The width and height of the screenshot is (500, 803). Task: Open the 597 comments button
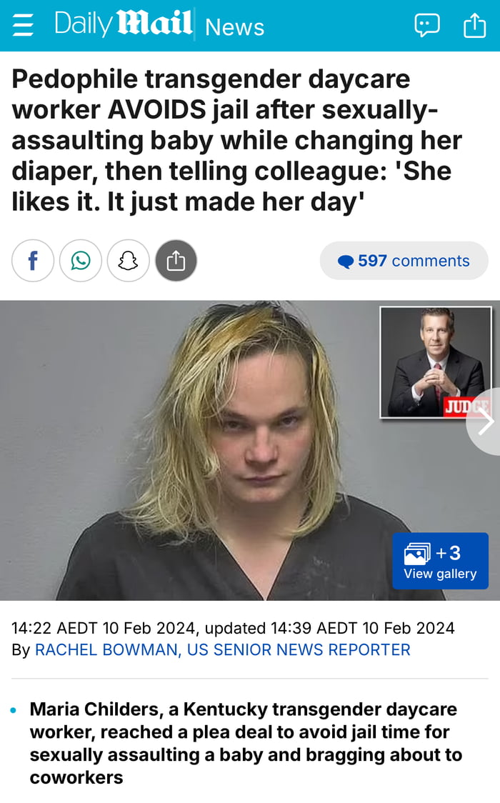[x=404, y=261]
